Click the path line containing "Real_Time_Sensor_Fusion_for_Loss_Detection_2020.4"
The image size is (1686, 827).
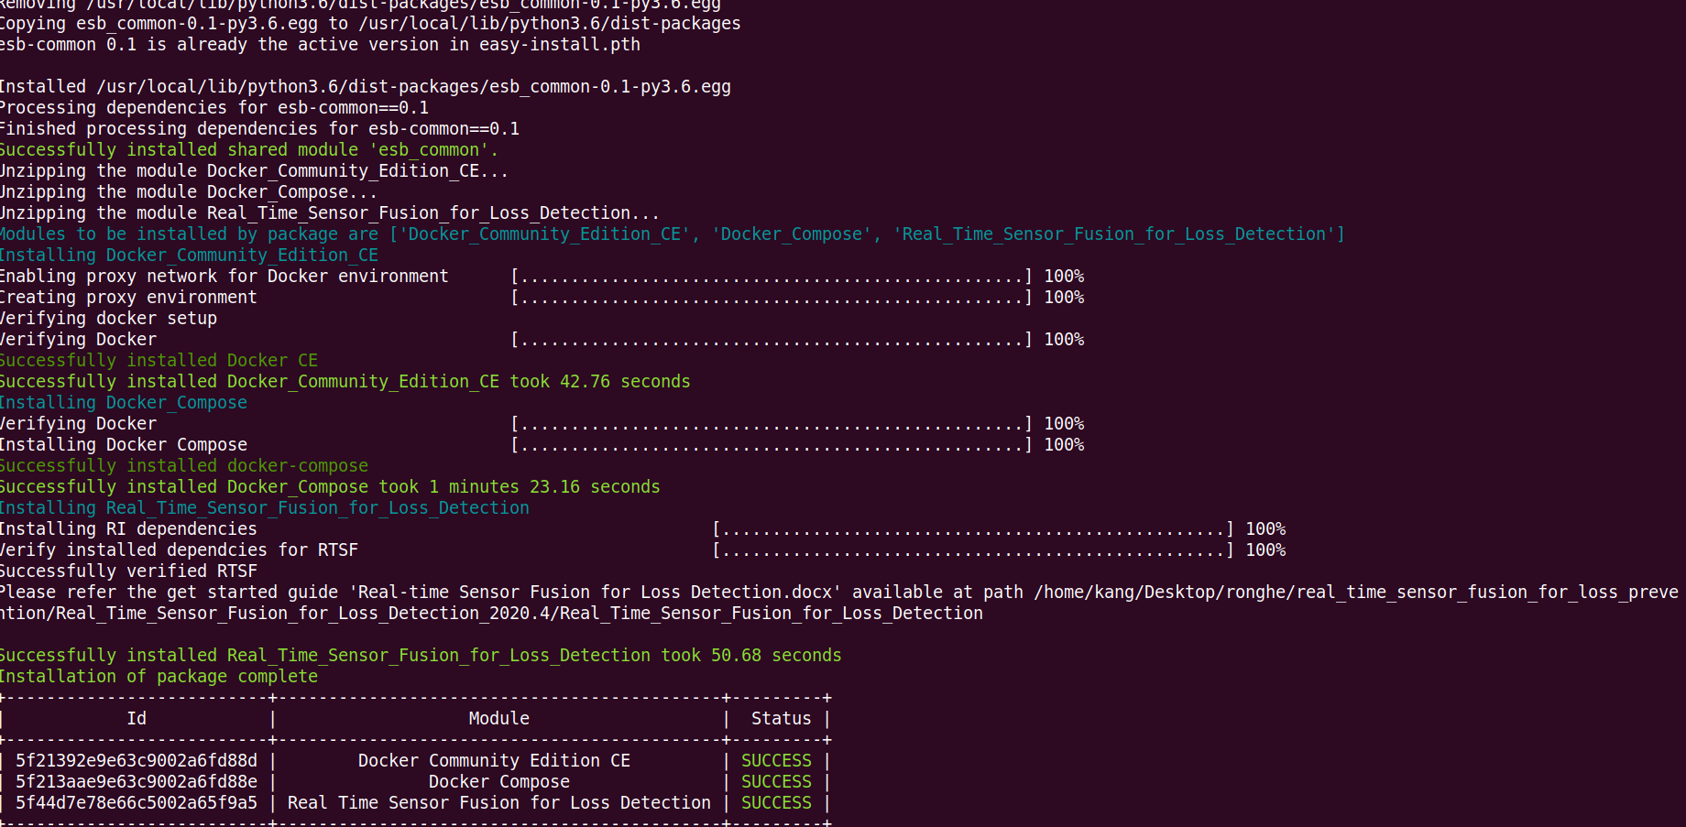(x=491, y=614)
